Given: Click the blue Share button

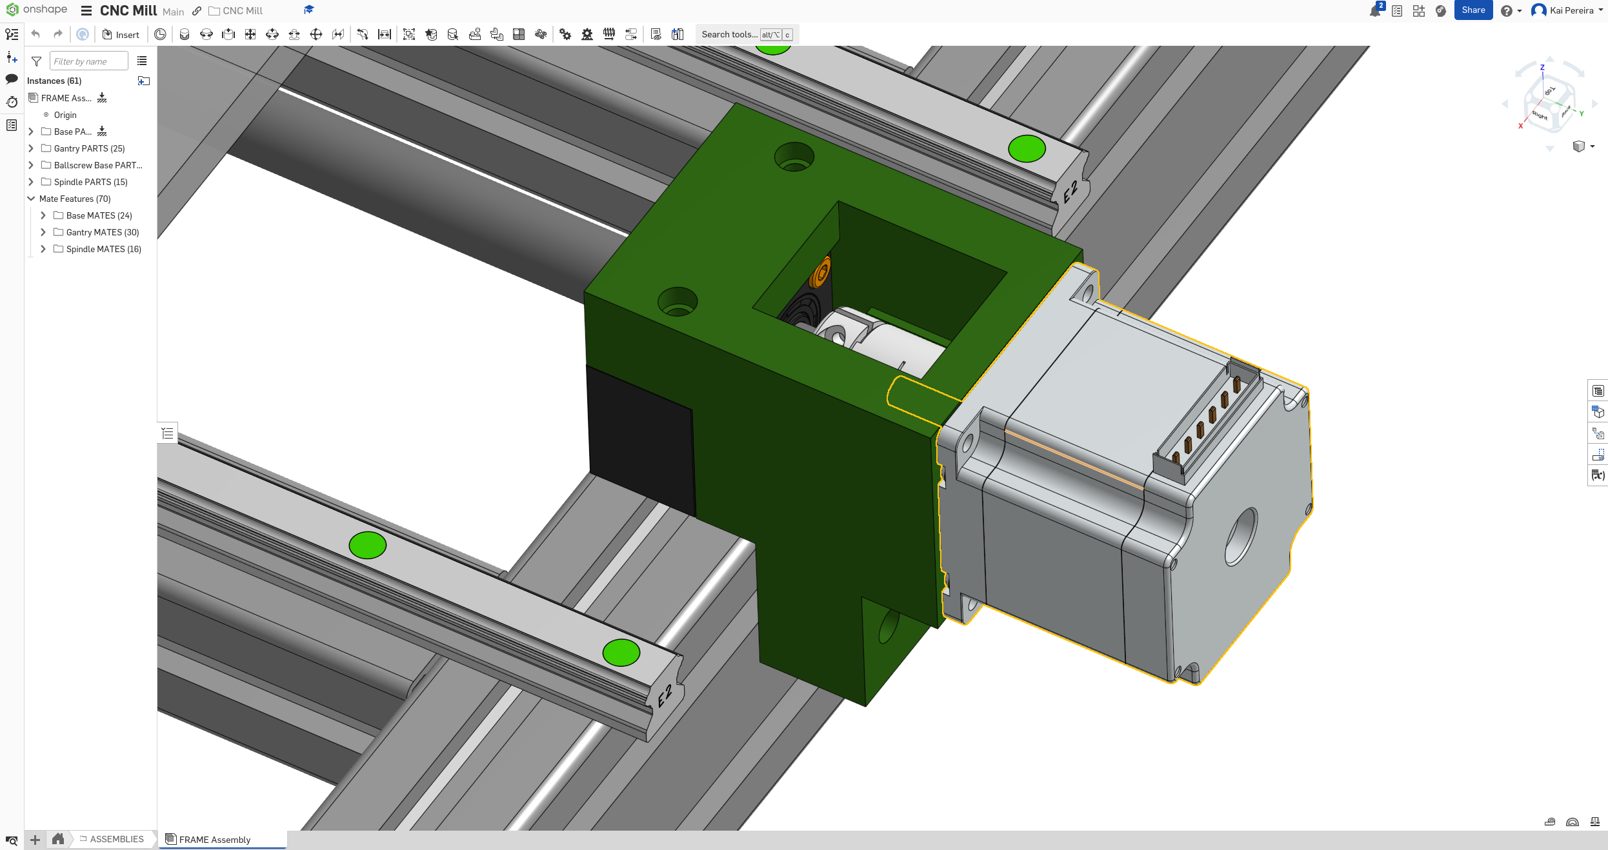Looking at the screenshot, I should point(1473,10).
